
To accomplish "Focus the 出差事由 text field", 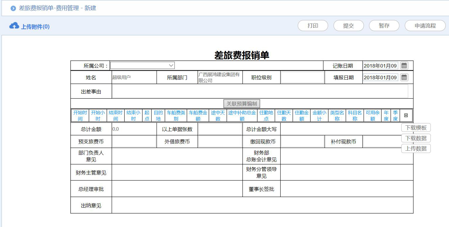I will tap(260, 91).
